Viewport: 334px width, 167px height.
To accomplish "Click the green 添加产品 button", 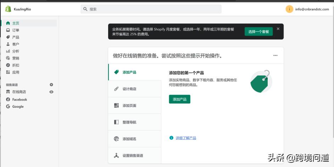I will pyautogui.click(x=179, y=99).
